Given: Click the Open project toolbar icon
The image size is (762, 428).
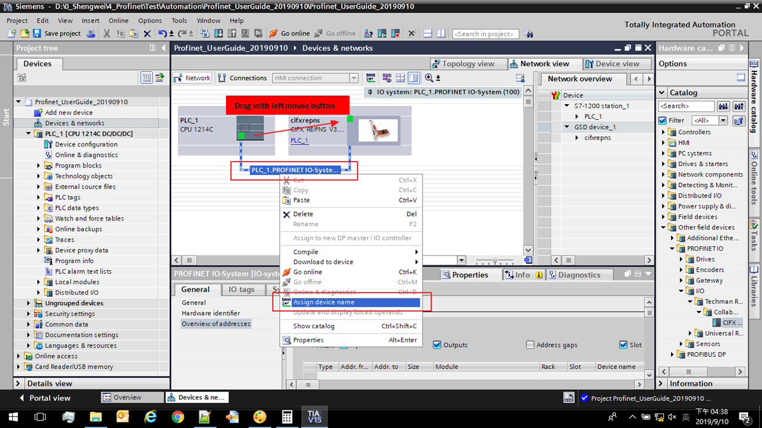Looking at the screenshot, I should pos(25,34).
